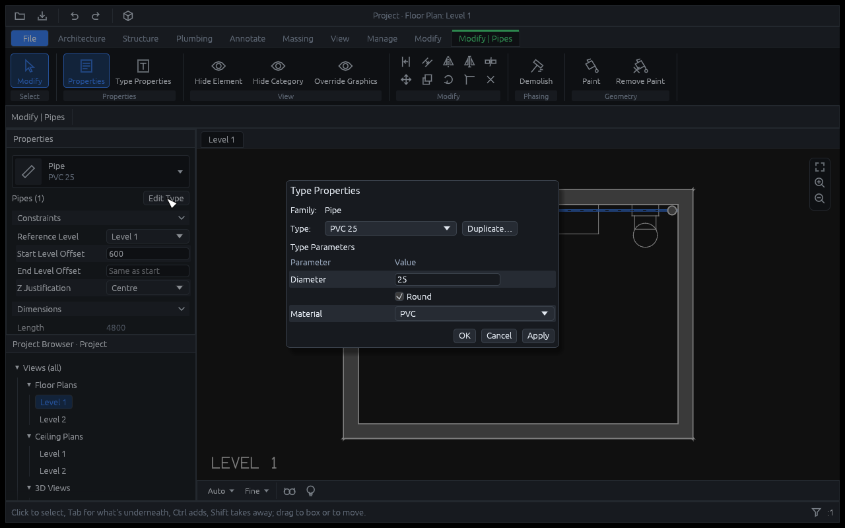Select the Paint bucket tool
This screenshot has height=528, width=845.
tap(591, 71)
